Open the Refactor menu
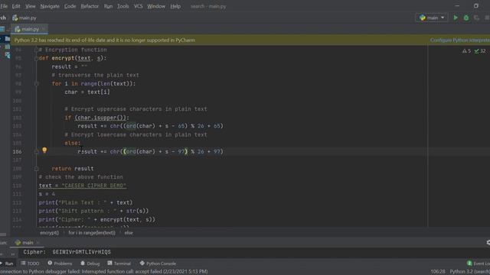Viewport: 490px width, 275px height. pyautogui.click(x=90, y=6)
